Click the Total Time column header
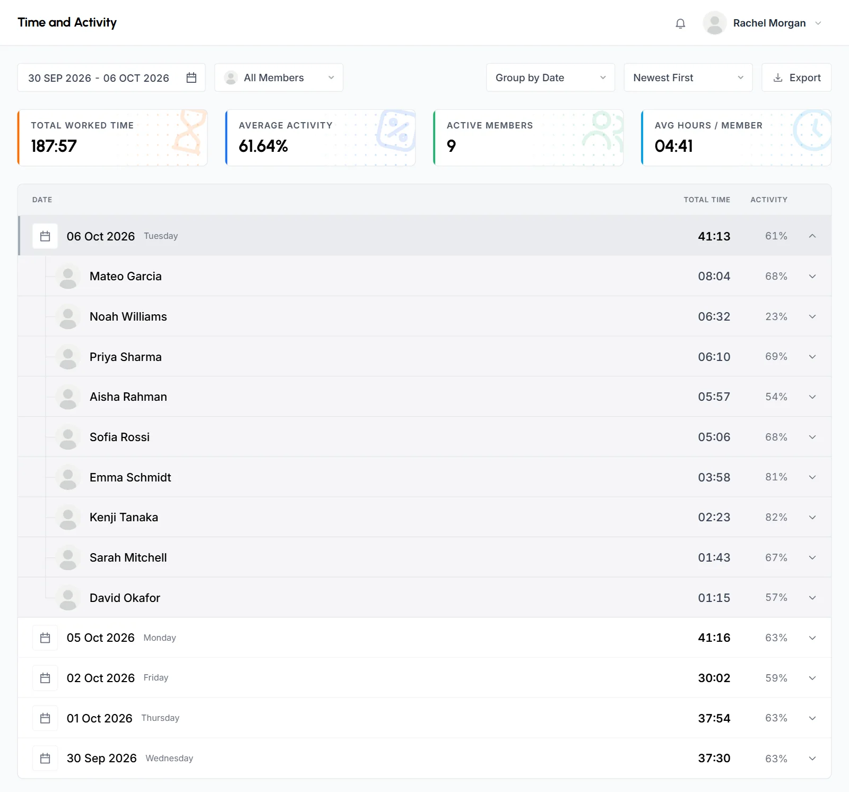 pos(707,200)
